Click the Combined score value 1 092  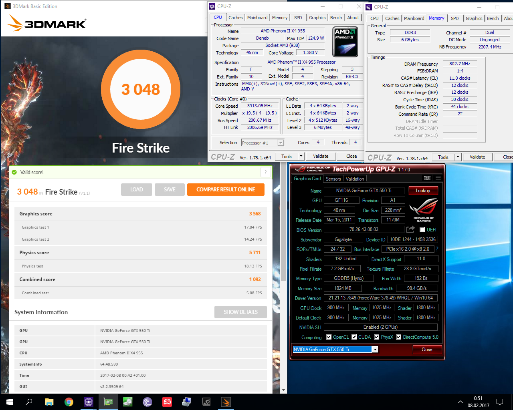pos(255,279)
